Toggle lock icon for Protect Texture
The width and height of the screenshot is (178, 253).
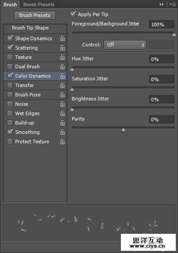pyautogui.click(x=62, y=141)
